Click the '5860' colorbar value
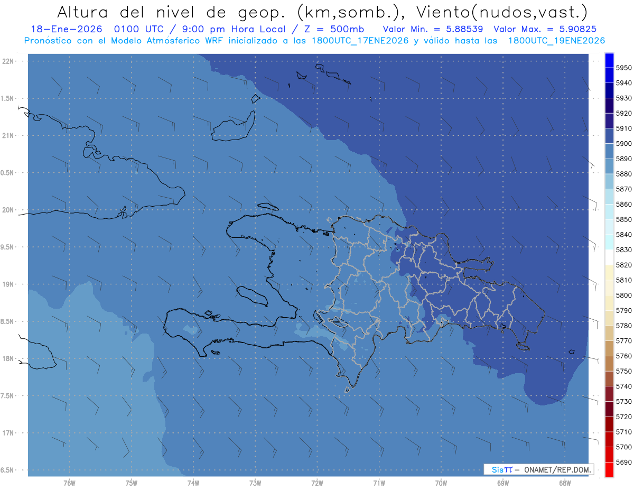This screenshot has width=634, height=490. tap(623, 204)
